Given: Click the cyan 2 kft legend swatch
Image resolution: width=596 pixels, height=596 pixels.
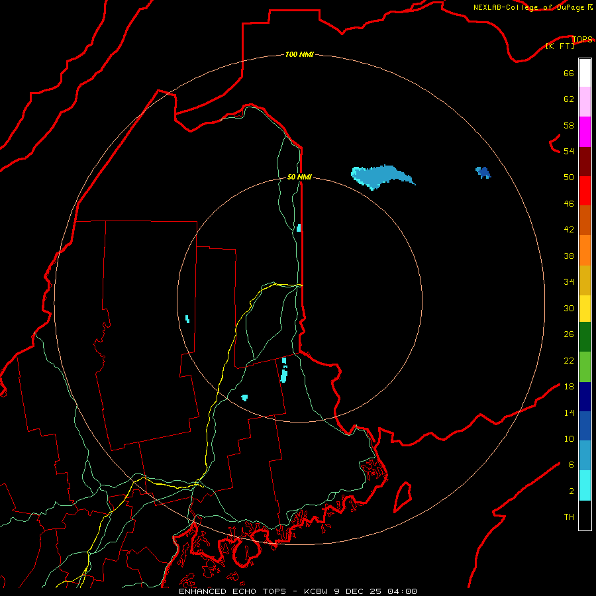Looking at the screenshot, I should coord(585,485).
